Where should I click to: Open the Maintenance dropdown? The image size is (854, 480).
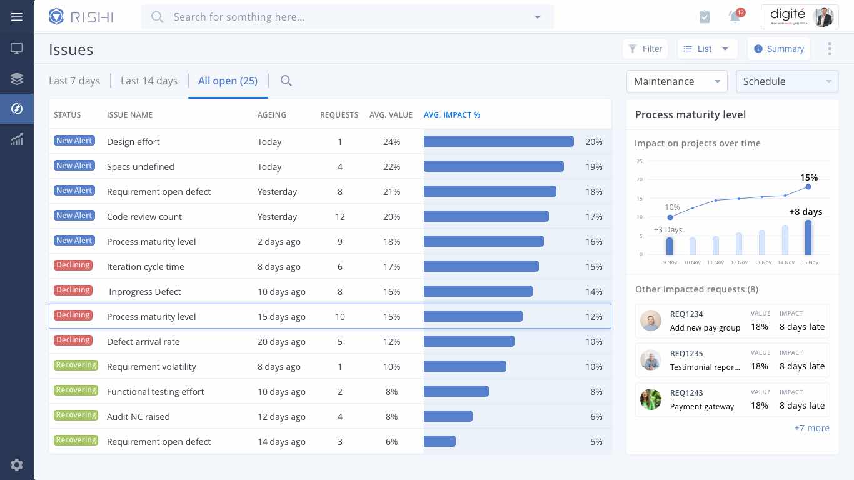676,81
